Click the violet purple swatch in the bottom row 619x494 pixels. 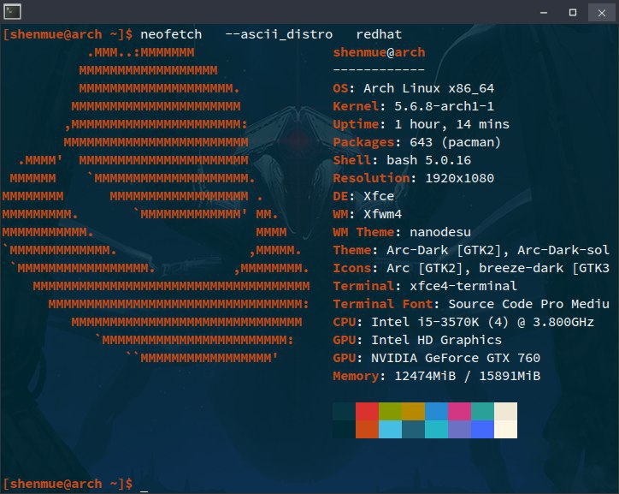pos(459,429)
